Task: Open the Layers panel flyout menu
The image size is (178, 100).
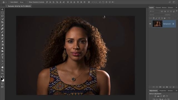Action: tap(176, 7)
